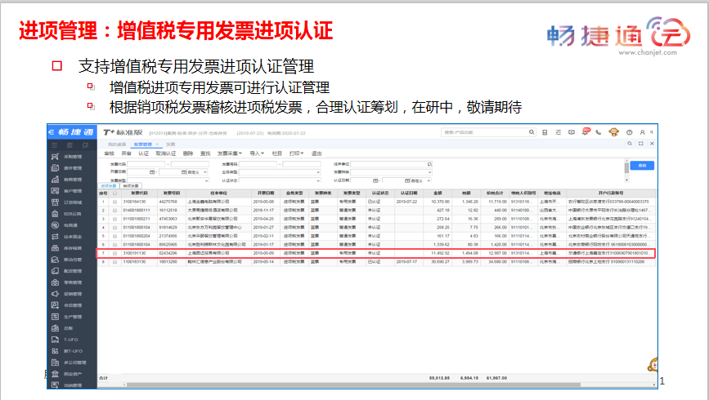Open 总账 sidebar icon
The width and height of the screenshot is (709, 400).
point(55,328)
